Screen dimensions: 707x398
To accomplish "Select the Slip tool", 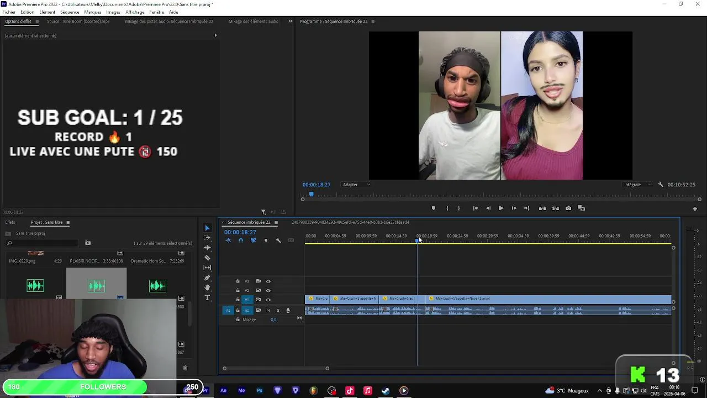I will [207, 268].
